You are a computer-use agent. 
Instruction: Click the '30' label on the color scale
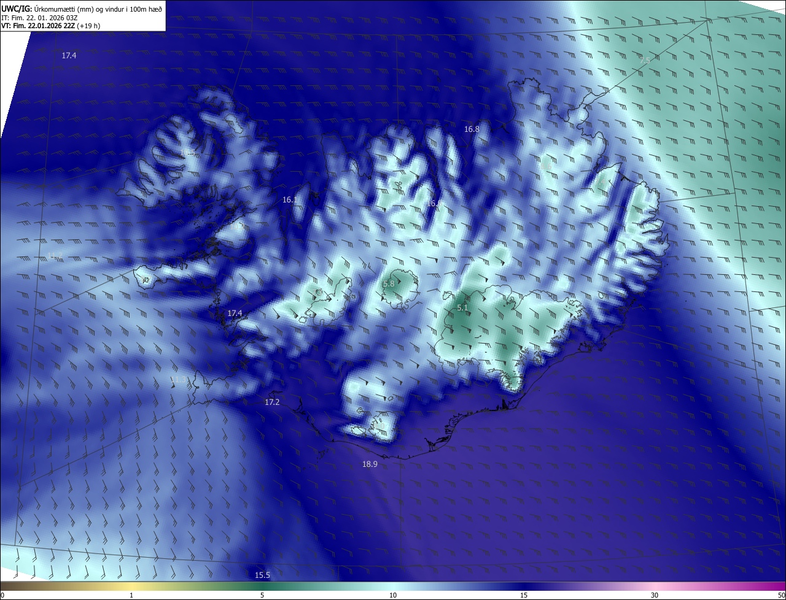point(655,596)
